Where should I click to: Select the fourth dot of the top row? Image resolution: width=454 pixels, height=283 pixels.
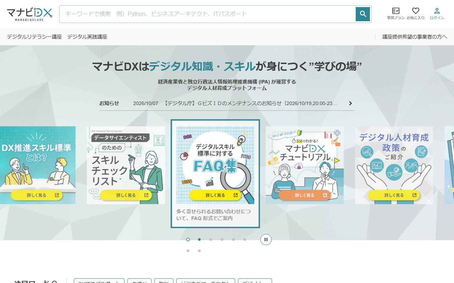pyautogui.click(x=222, y=239)
